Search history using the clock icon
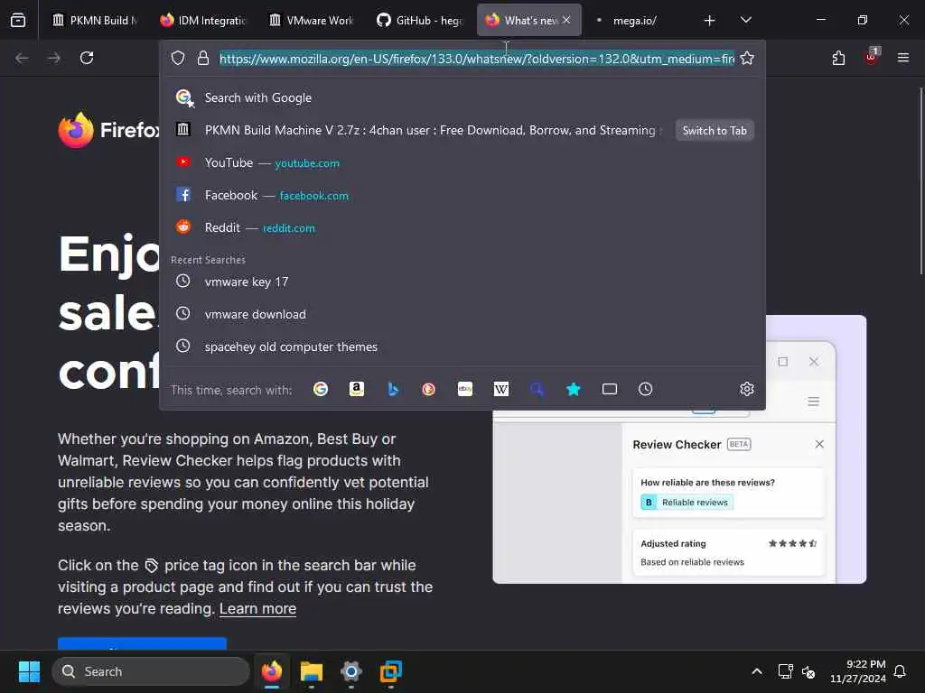This screenshot has height=693, width=925. [645, 389]
